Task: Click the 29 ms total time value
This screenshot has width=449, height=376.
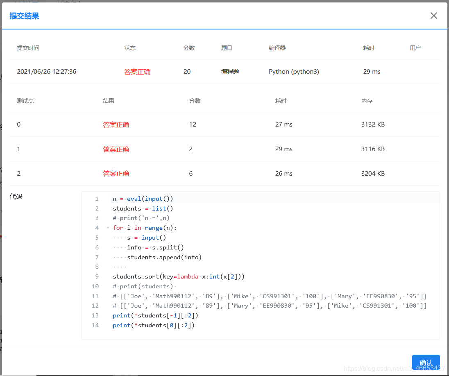Action: coord(372,72)
